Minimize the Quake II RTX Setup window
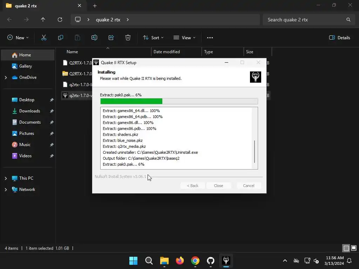This screenshot has height=269, width=359. (226, 62)
